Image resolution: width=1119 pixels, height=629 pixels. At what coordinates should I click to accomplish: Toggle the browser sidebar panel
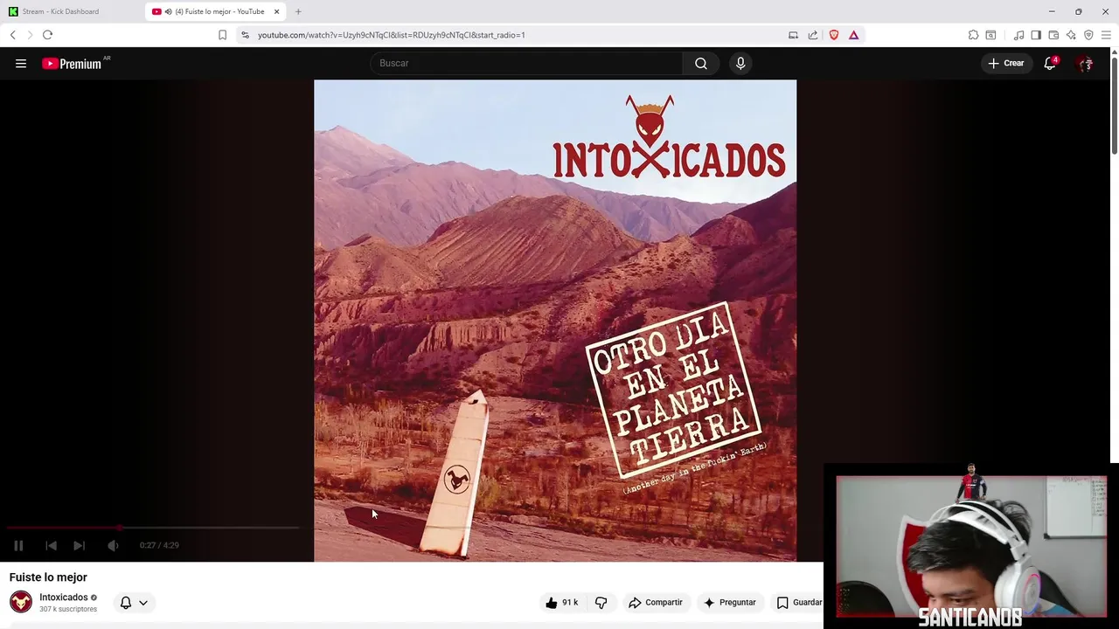[1036, 35]
